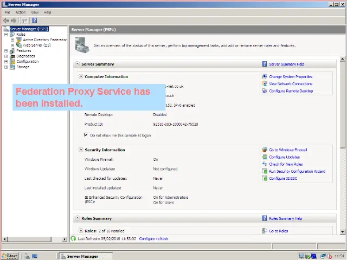This screenshot has height=260, width=347.
Task: Toggle 'Do not show me this console at logon'
Action: coord(86,135)
